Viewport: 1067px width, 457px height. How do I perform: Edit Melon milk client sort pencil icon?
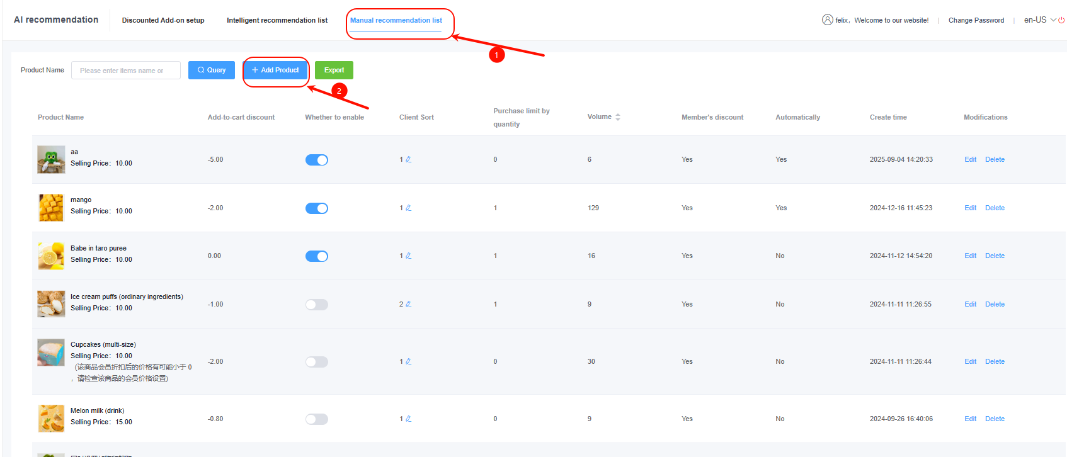(x=408, y=419)
